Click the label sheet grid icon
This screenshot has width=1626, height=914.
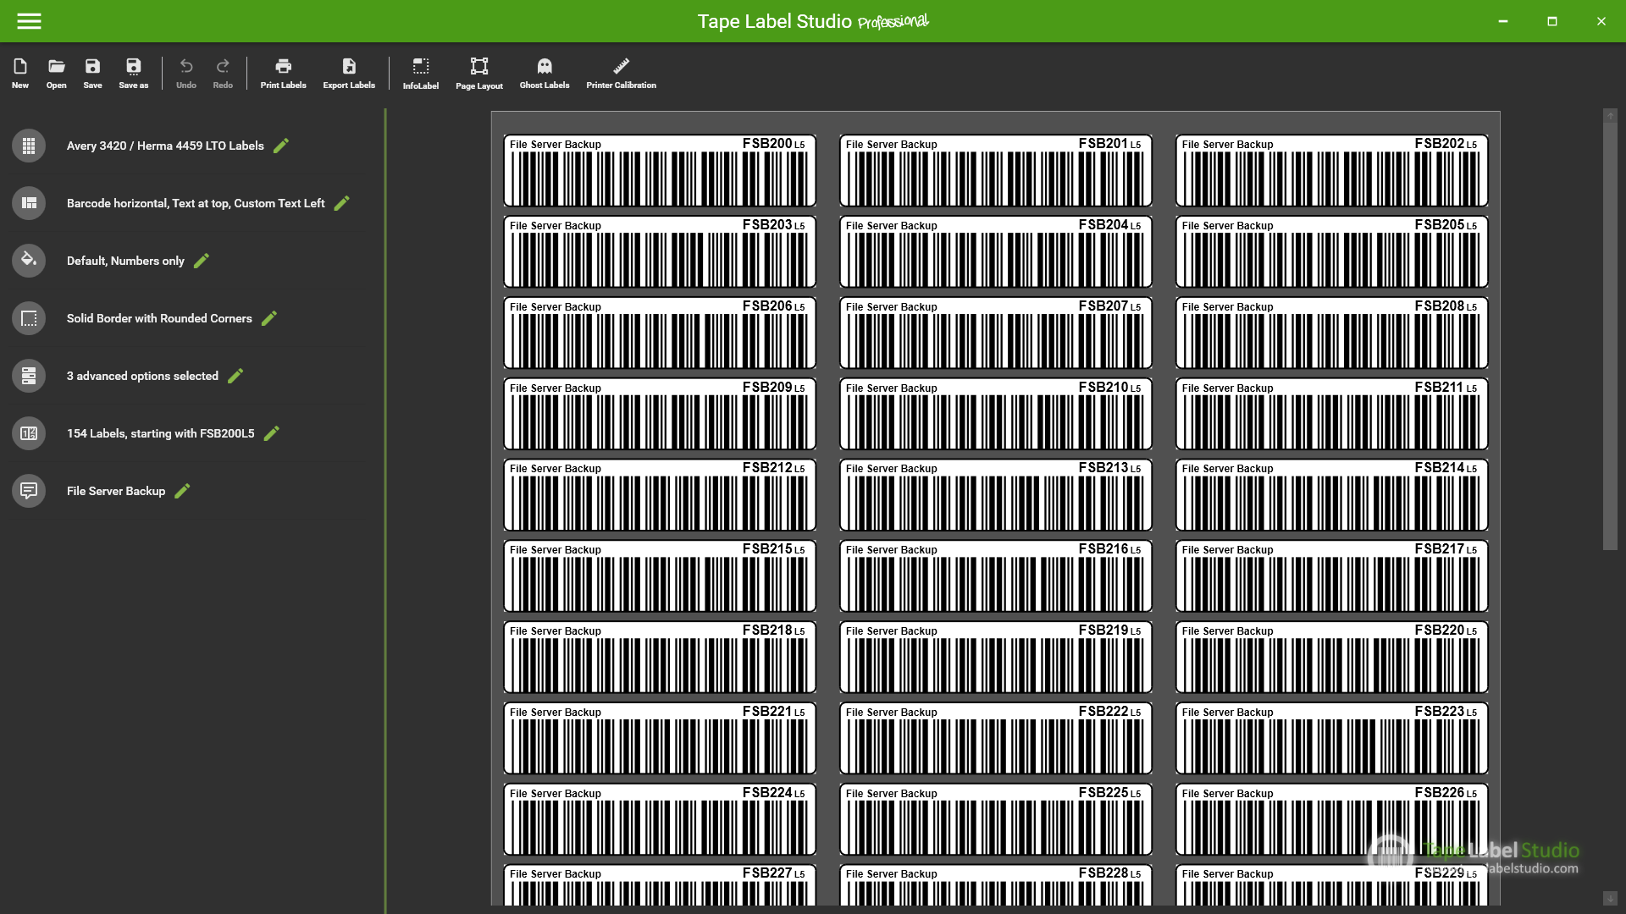29,146
